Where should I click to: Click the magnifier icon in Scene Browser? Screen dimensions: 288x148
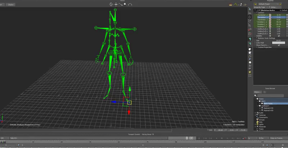click(x=256, y=96)
